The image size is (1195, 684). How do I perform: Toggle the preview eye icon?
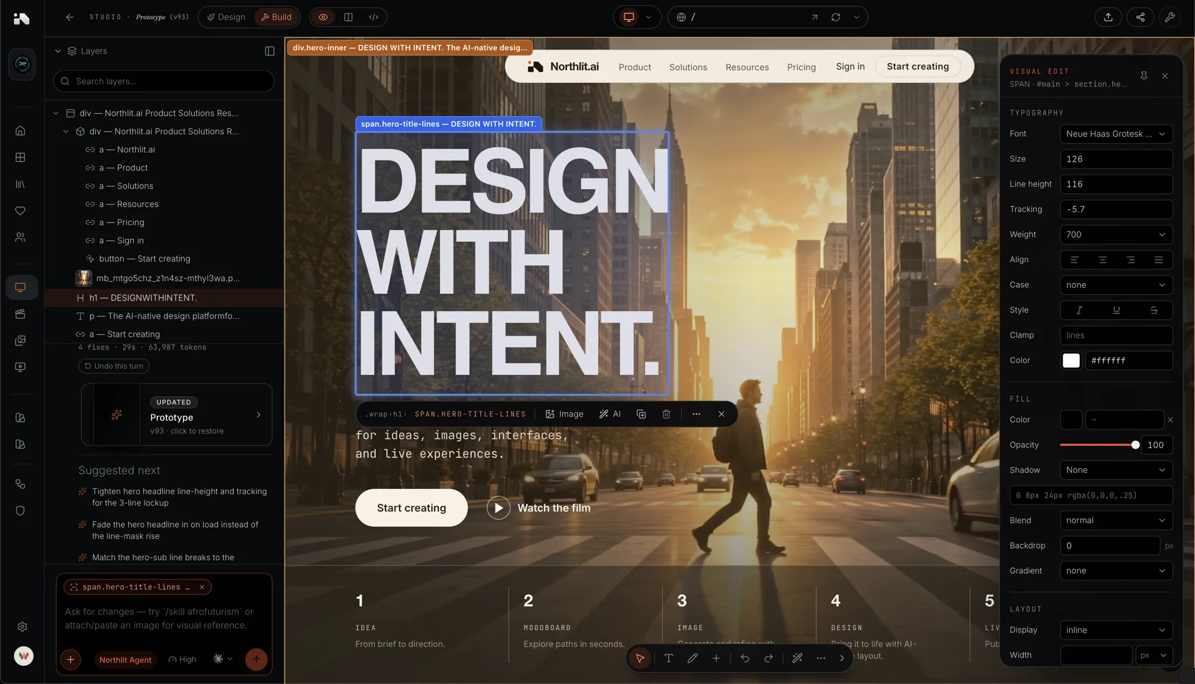[323, 17]
